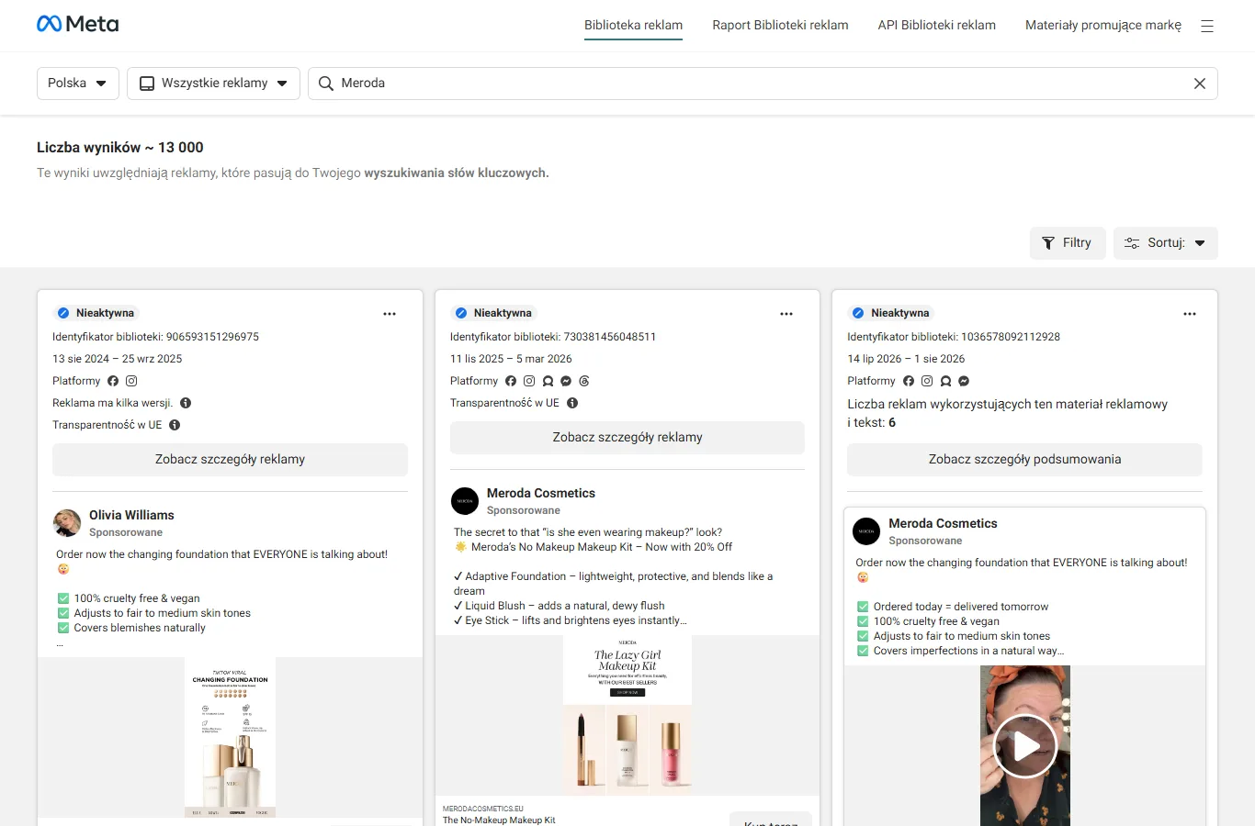The image size is (1255, 826).
Task: Click the EU transparency info icon on ad 906593151296975
Action: coord(175,425)
